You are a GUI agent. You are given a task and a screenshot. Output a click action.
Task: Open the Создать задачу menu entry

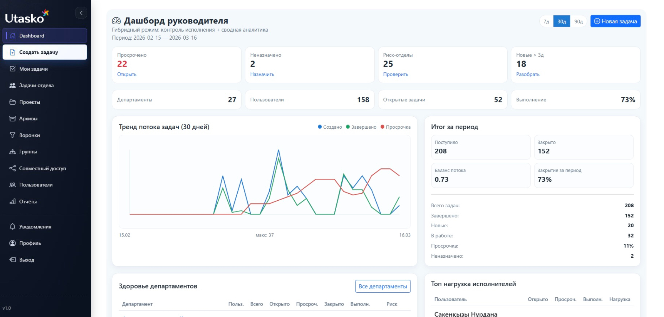(x=38, y=52)
